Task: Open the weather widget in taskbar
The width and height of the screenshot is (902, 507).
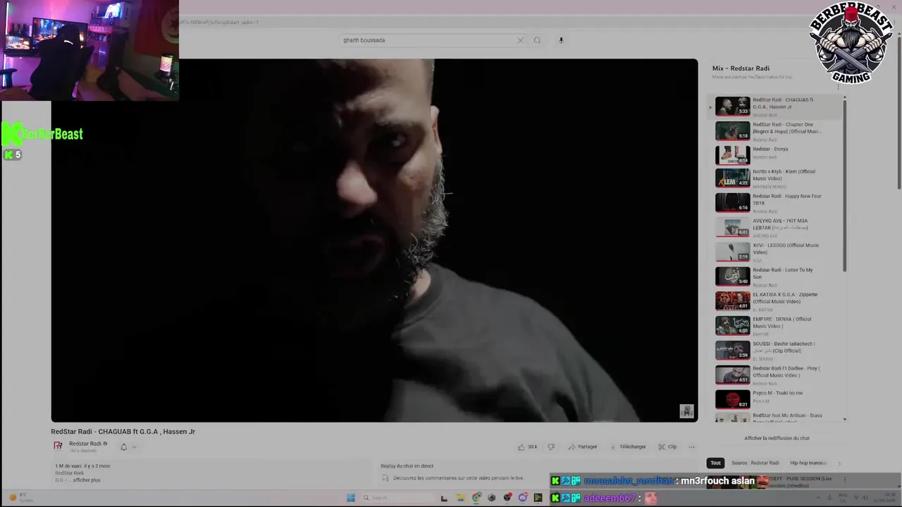Action: [21, 498]
